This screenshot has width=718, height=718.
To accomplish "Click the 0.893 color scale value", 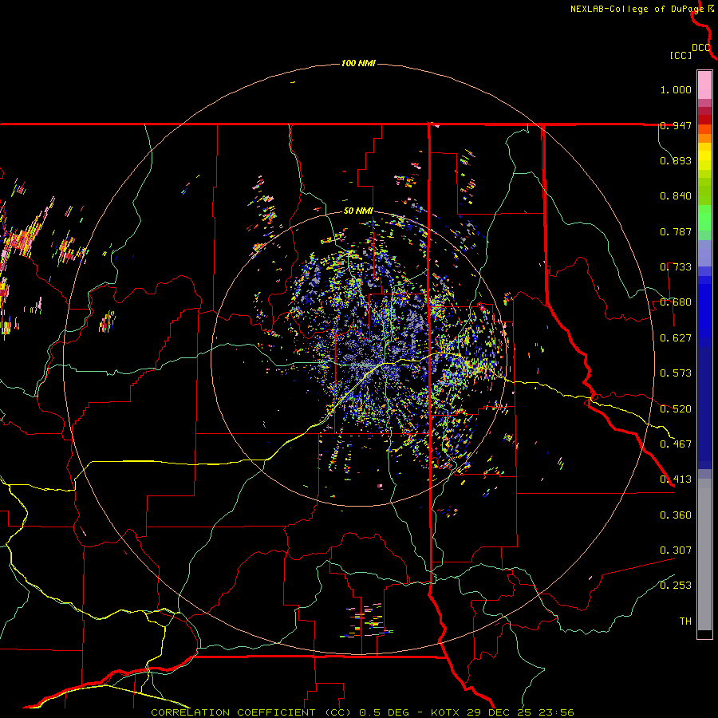I will point(676,160).
